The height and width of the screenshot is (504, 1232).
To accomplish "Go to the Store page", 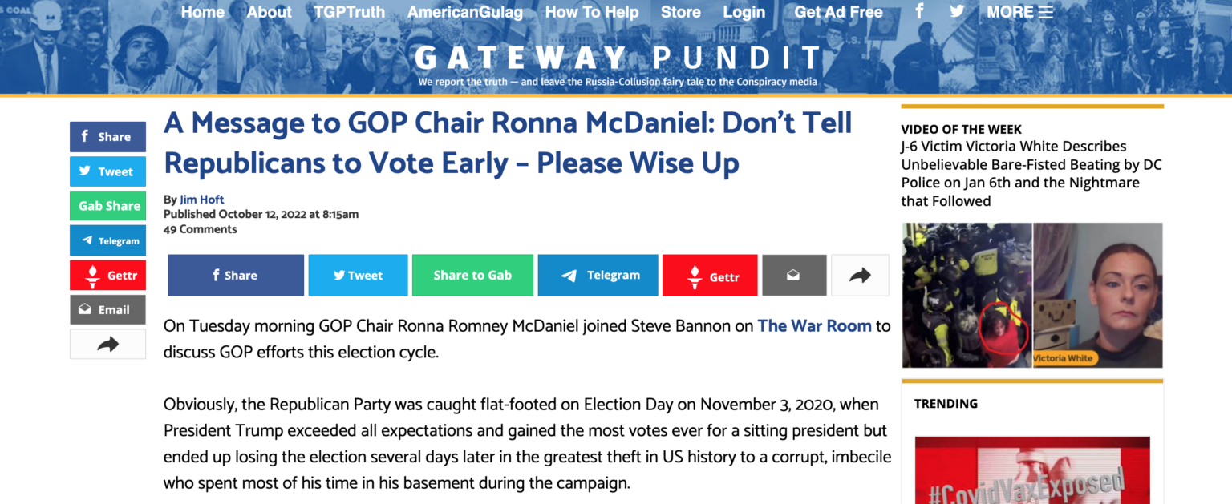I will (x=681, y=12).
